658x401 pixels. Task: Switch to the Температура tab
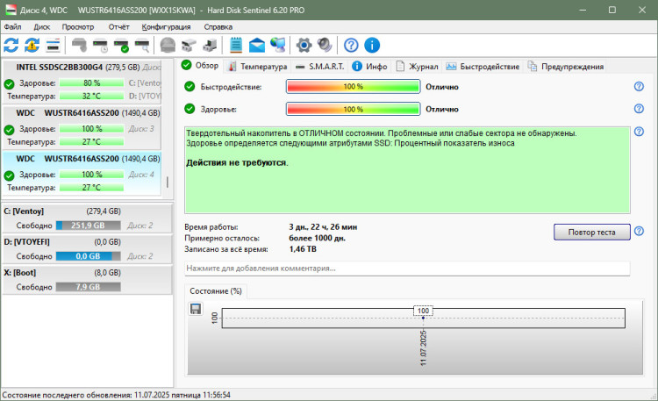tap(257, 67)
